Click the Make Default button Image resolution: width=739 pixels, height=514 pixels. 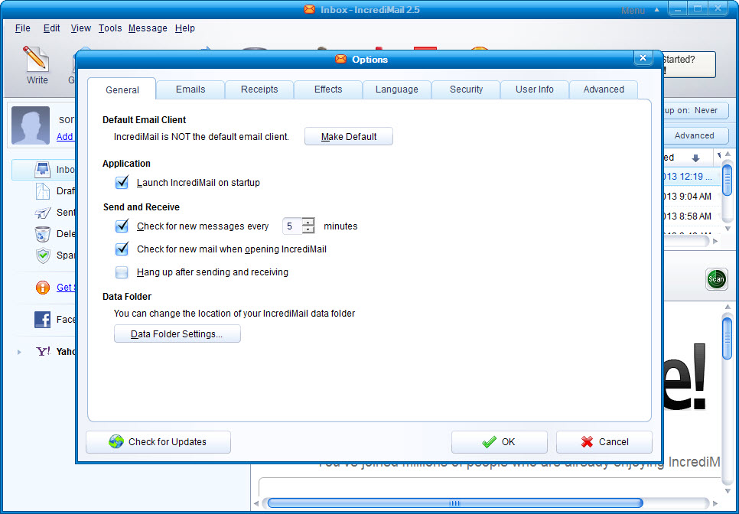pos(349,137)
